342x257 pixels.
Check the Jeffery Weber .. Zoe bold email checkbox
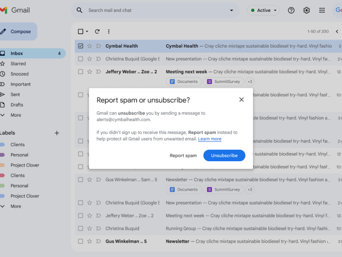(x=81, y=72)
